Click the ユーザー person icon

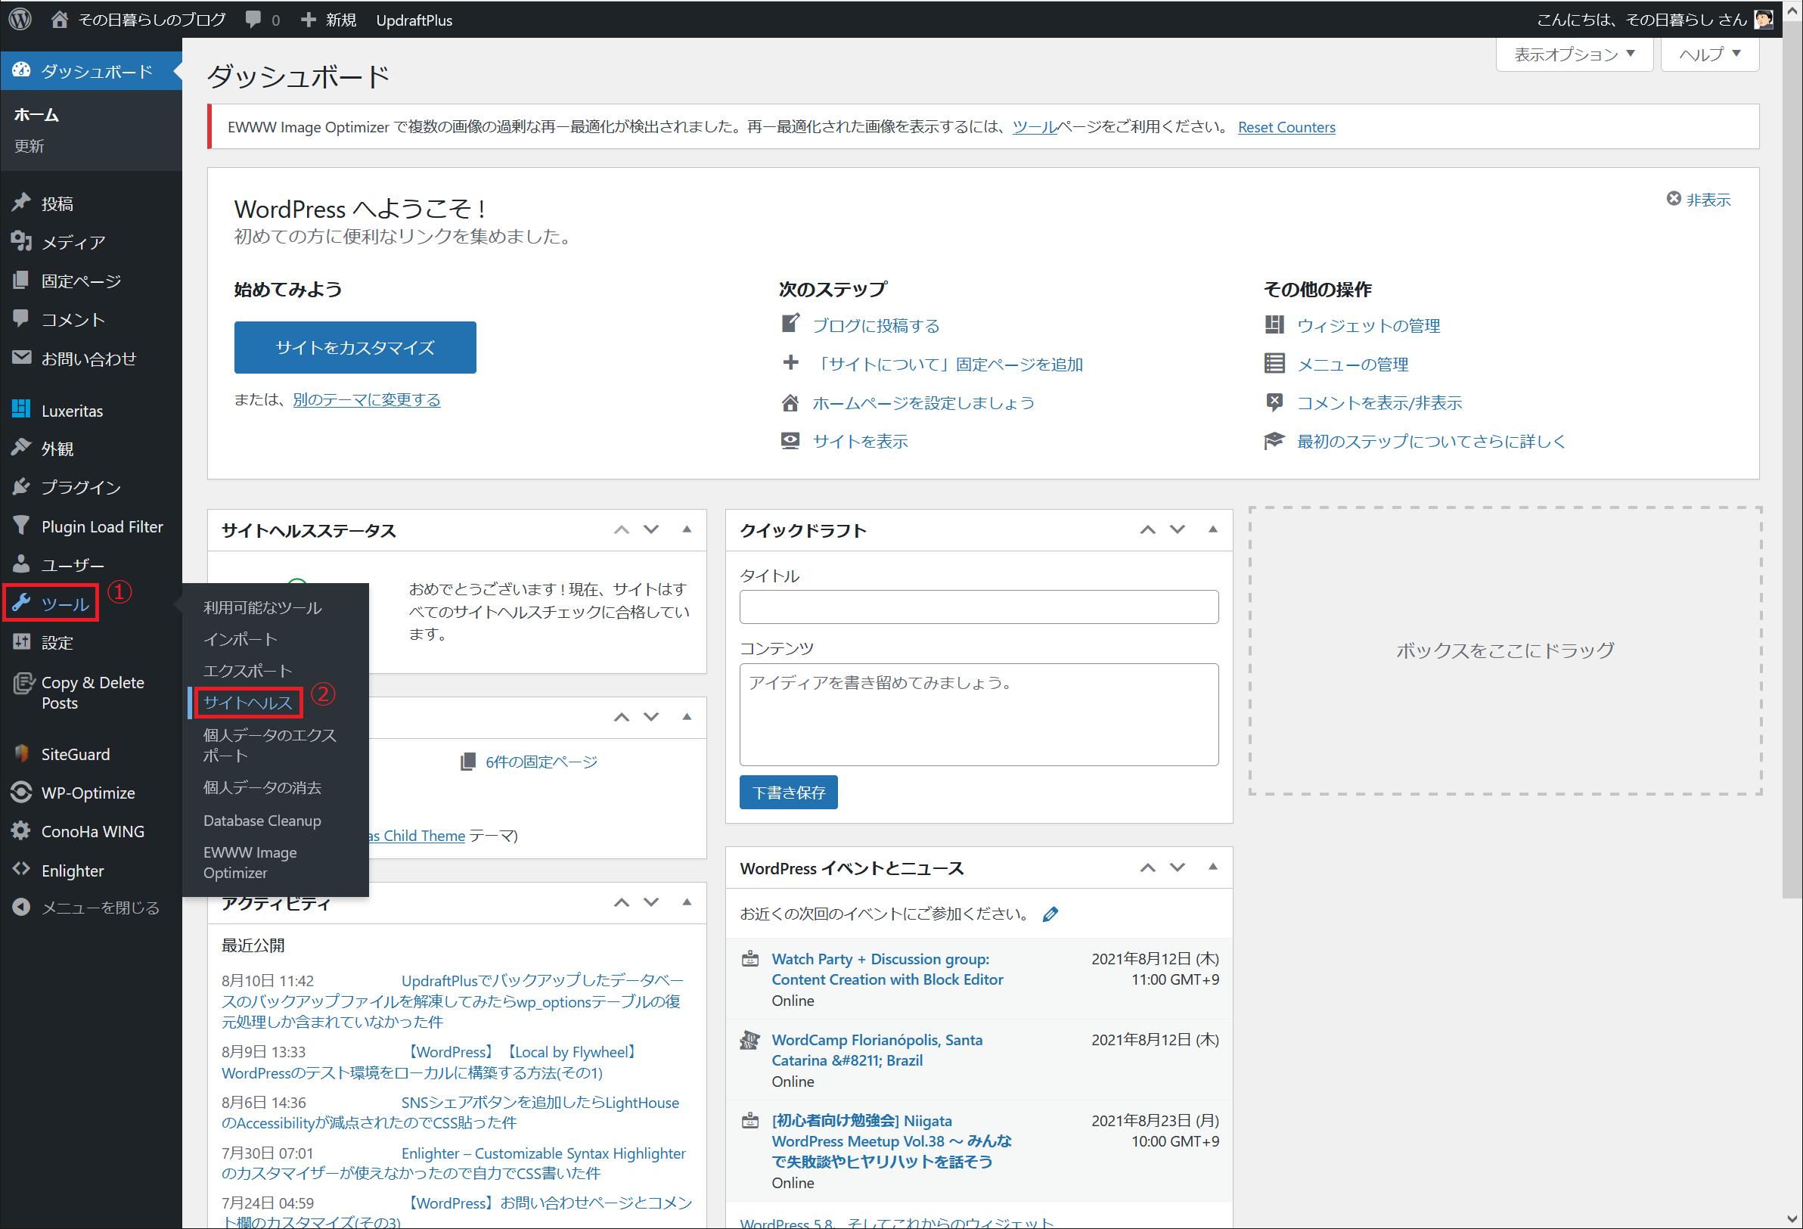pos(21,564)
